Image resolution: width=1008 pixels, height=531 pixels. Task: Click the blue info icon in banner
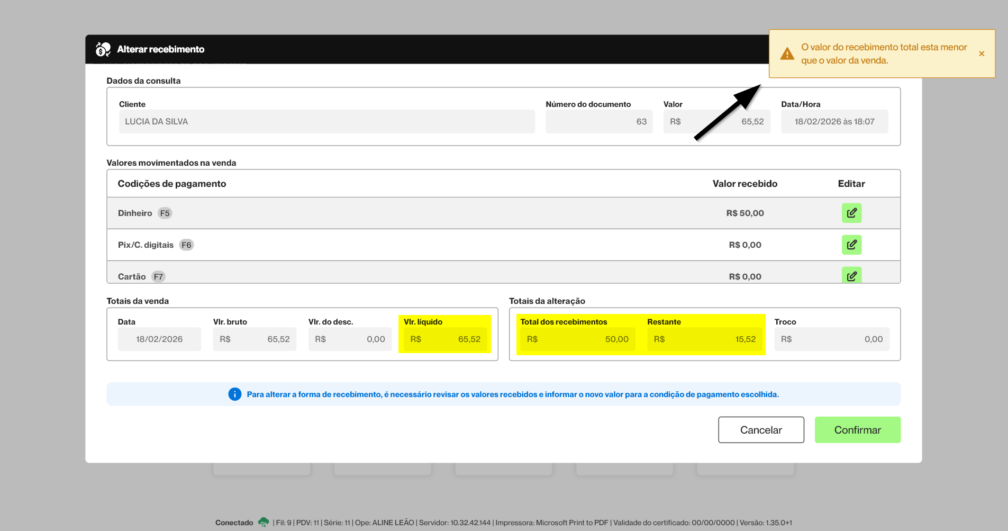[x=234, y=394]
